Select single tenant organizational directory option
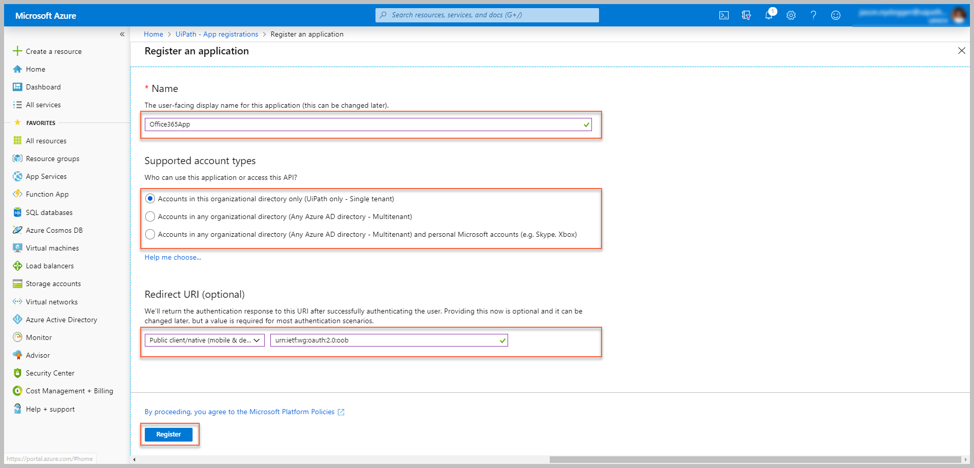974x468 pixels. (150, 199)
